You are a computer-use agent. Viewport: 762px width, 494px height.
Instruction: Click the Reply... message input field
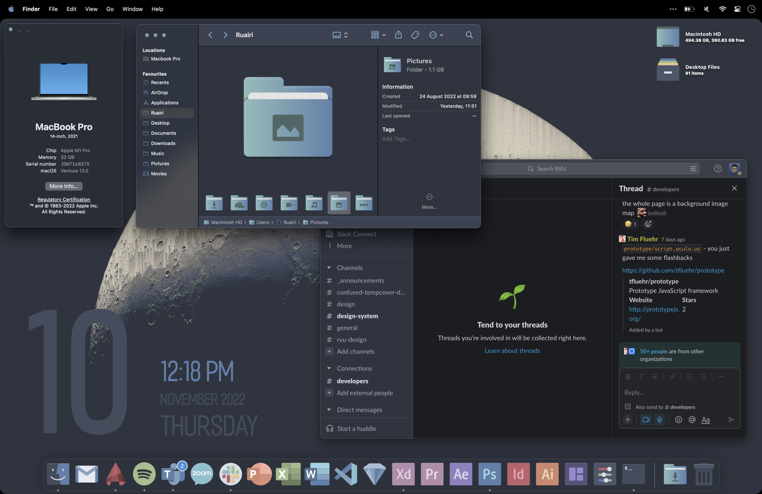679,392
